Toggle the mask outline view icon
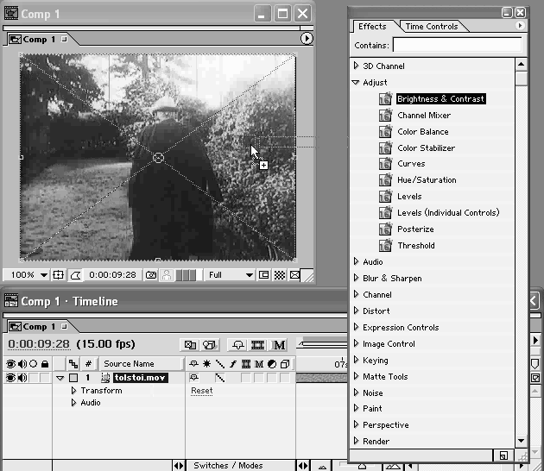The width and height of the screenshot is (544, 471). (74, 275)
